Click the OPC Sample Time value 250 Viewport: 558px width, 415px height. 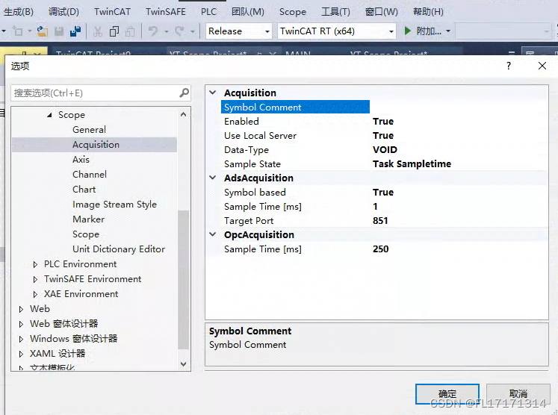click(x=381, y=249)
